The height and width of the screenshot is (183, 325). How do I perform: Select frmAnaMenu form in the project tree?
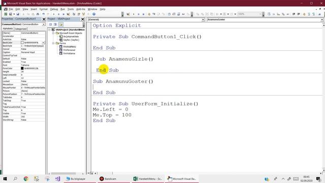pos(70,47)
